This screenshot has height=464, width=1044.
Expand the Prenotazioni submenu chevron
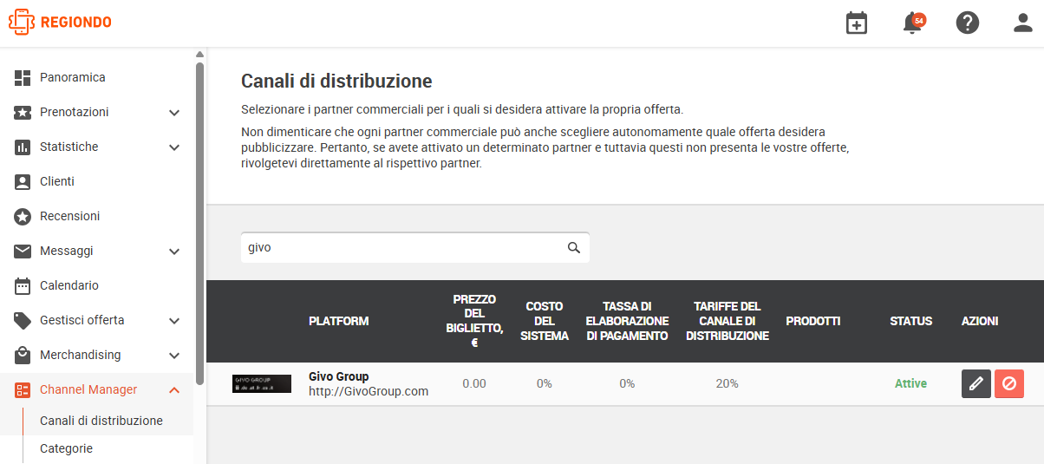(174, 113)
